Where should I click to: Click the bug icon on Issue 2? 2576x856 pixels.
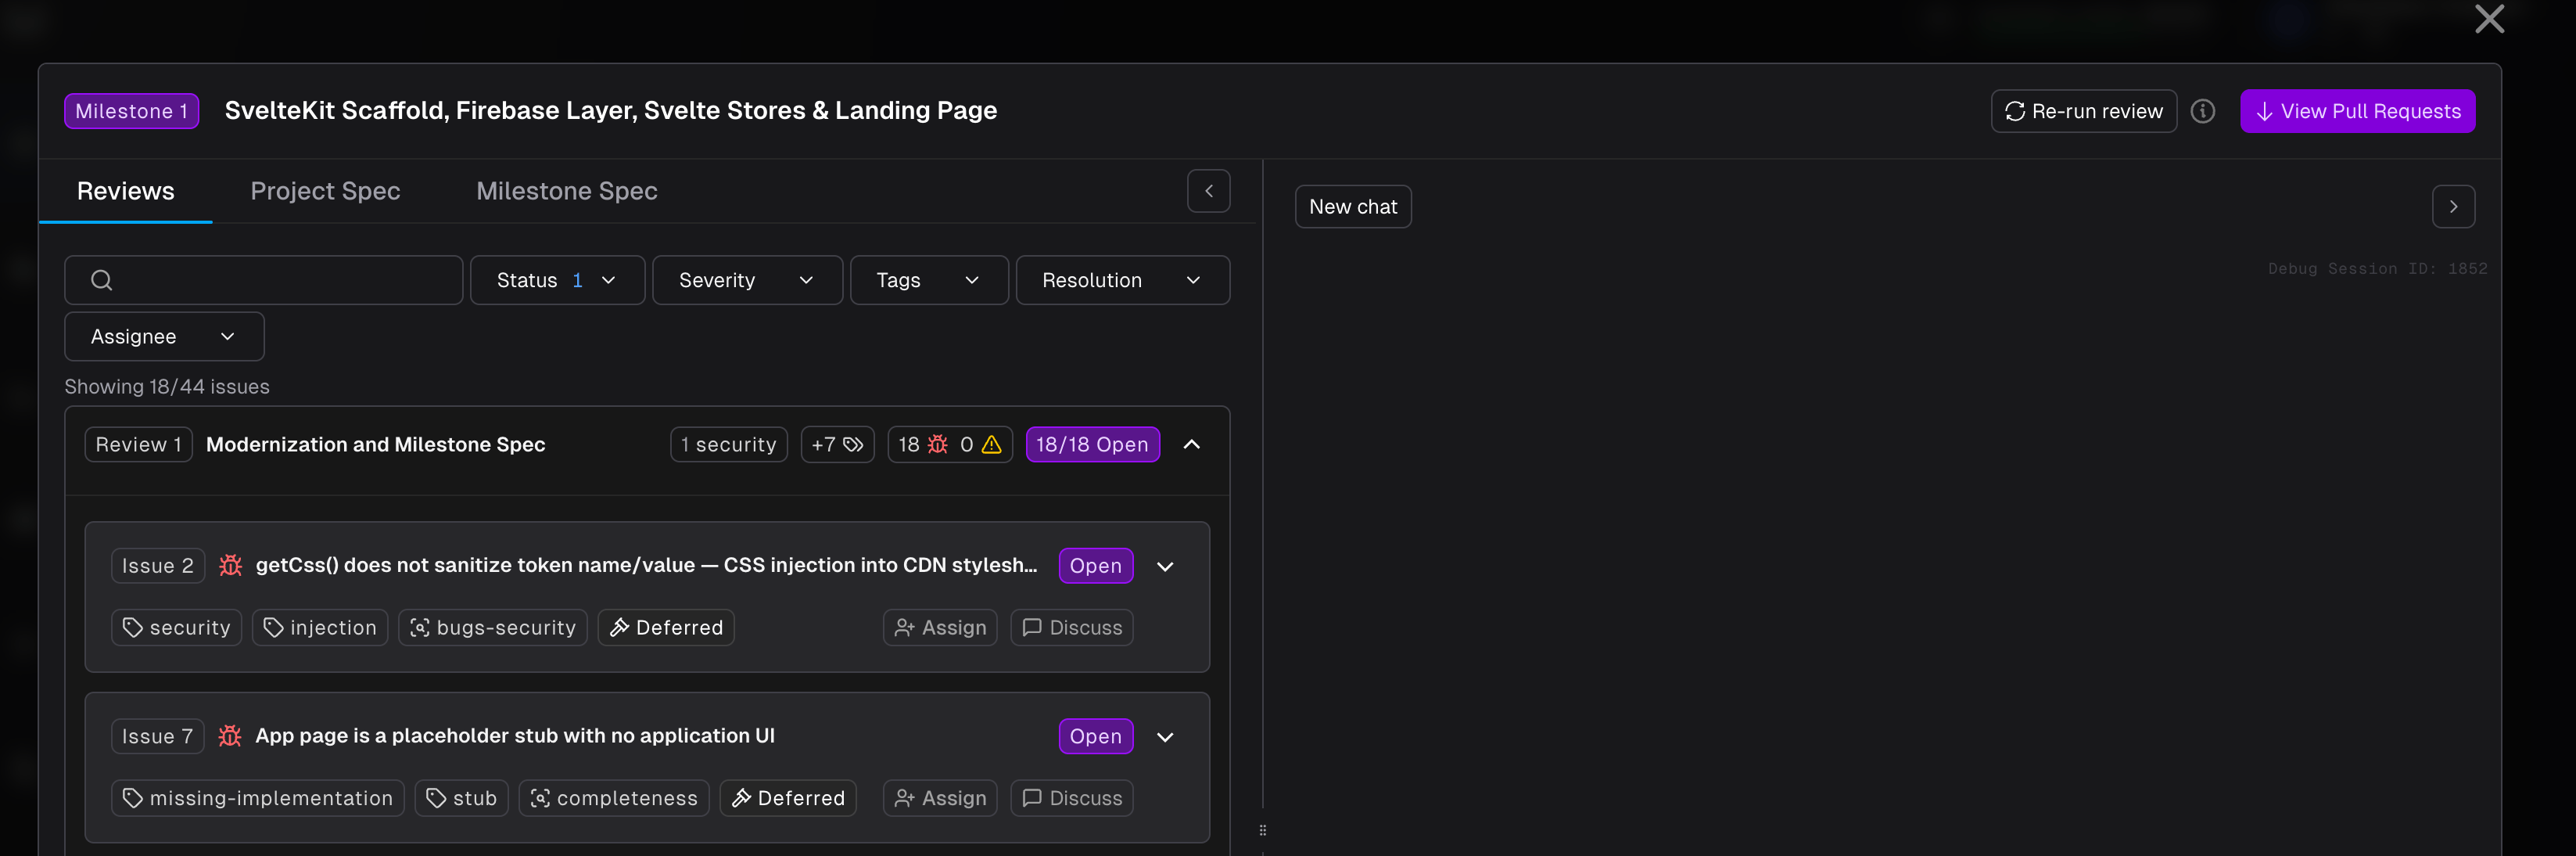click(230, 565)
